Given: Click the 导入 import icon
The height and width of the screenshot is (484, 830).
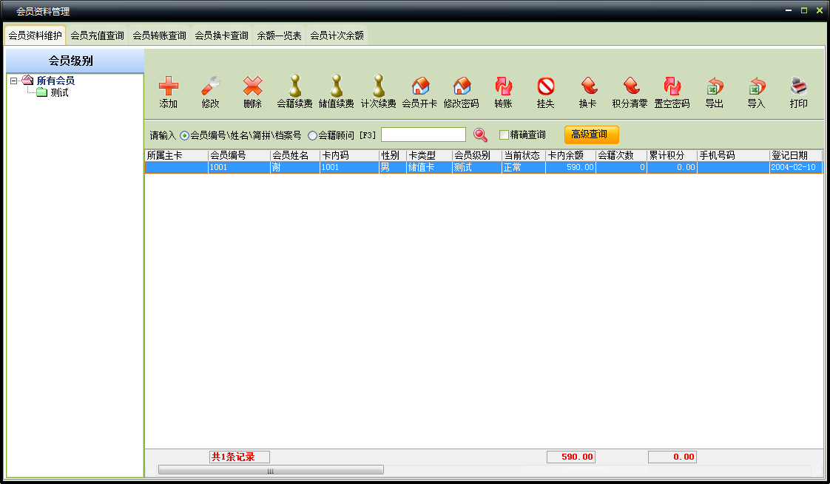Looking at the screenshot, I should (x=757, y=86).
